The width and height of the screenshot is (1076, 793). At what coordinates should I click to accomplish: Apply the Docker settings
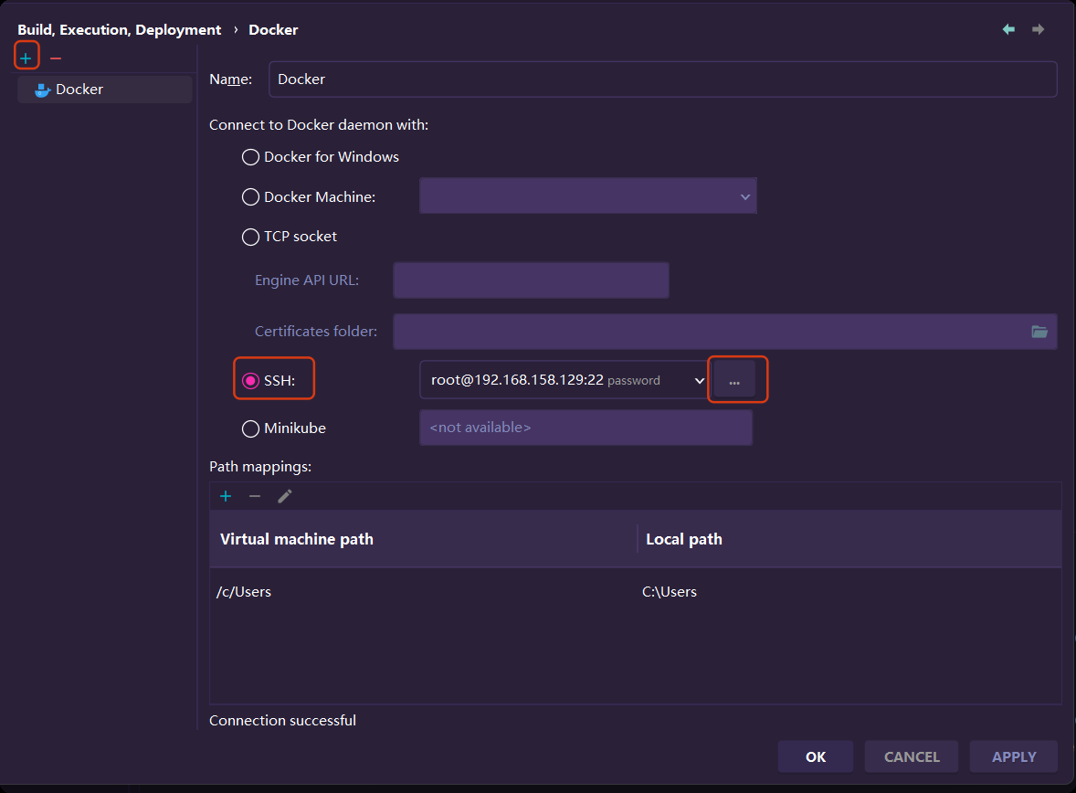click(x=1014, y=756)
